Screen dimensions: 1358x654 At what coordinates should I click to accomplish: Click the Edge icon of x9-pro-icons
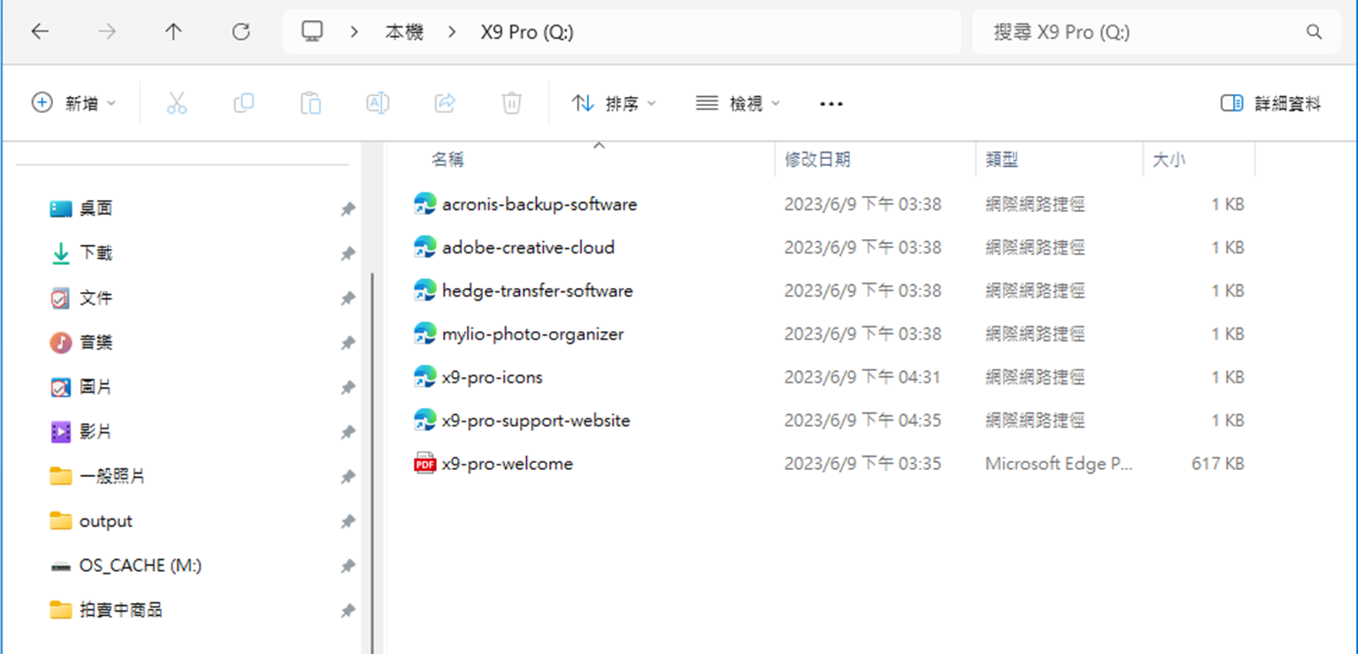[424, 377]
